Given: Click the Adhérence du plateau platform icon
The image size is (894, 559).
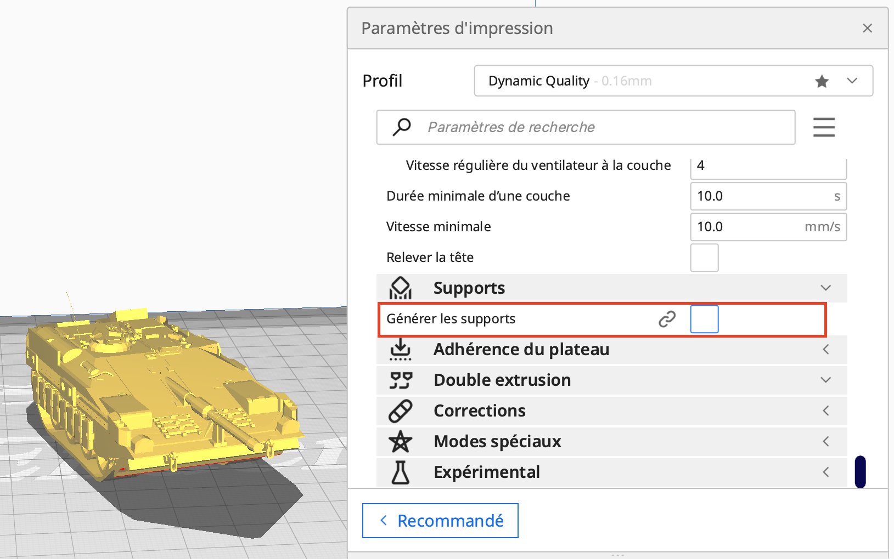Looking at the screenshot, I should click(401, 349).
